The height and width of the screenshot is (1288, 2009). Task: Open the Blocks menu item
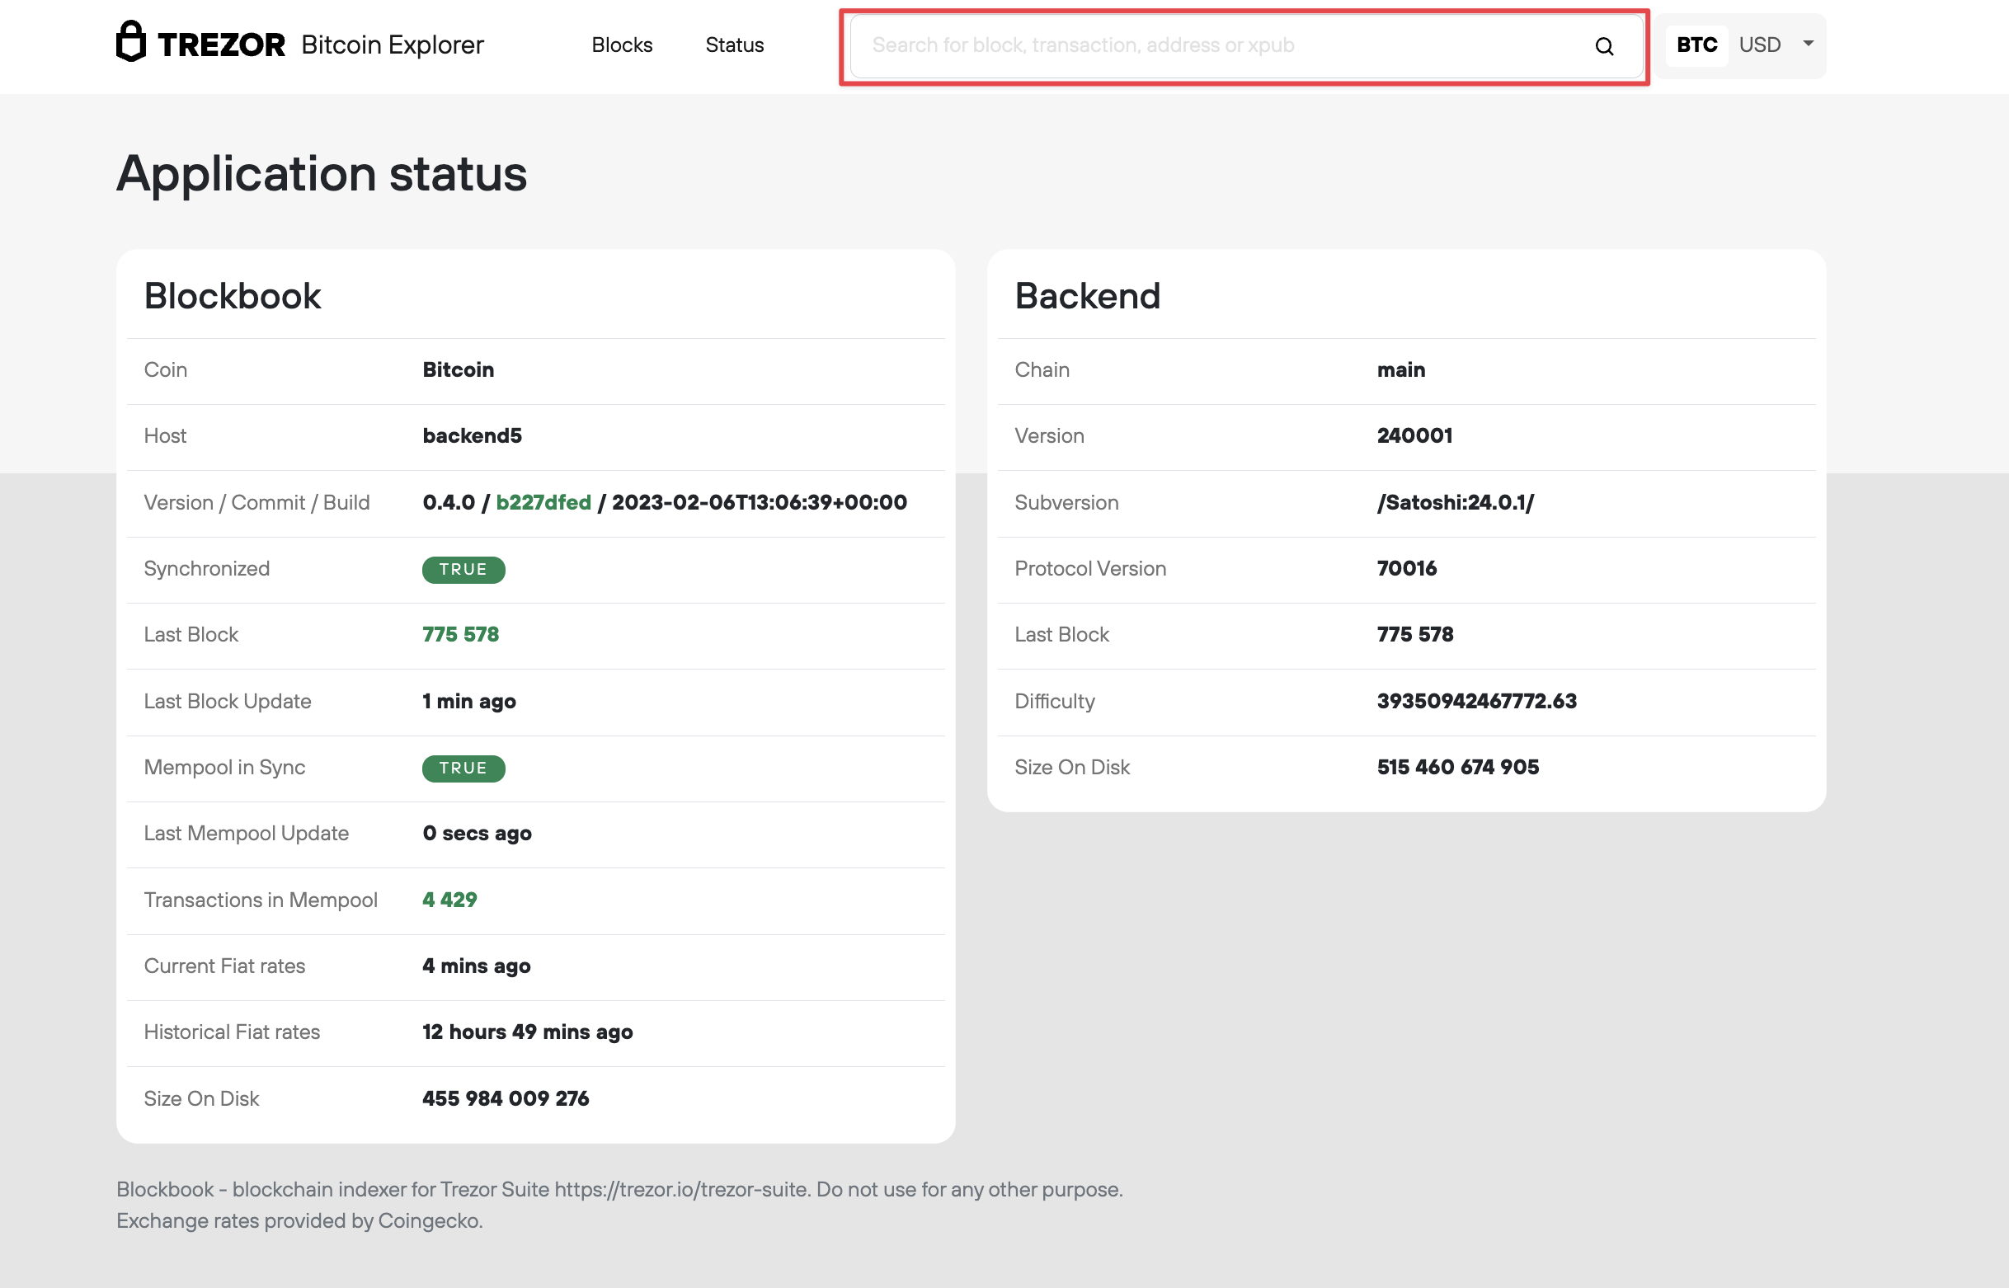coord(622,45)
